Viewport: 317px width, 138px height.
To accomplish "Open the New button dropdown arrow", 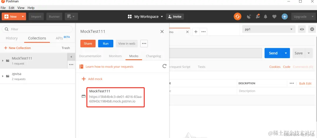I will [23, 17].
